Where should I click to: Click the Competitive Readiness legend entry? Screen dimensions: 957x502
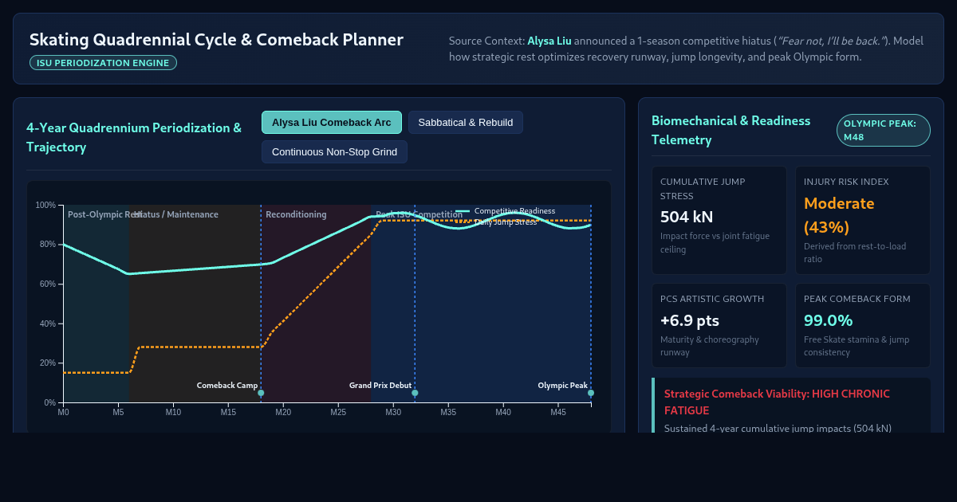point(505,210)
